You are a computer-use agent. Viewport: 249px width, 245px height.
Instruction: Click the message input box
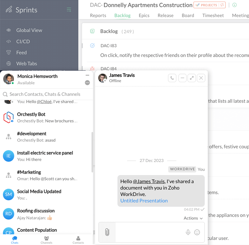(150, 232)
